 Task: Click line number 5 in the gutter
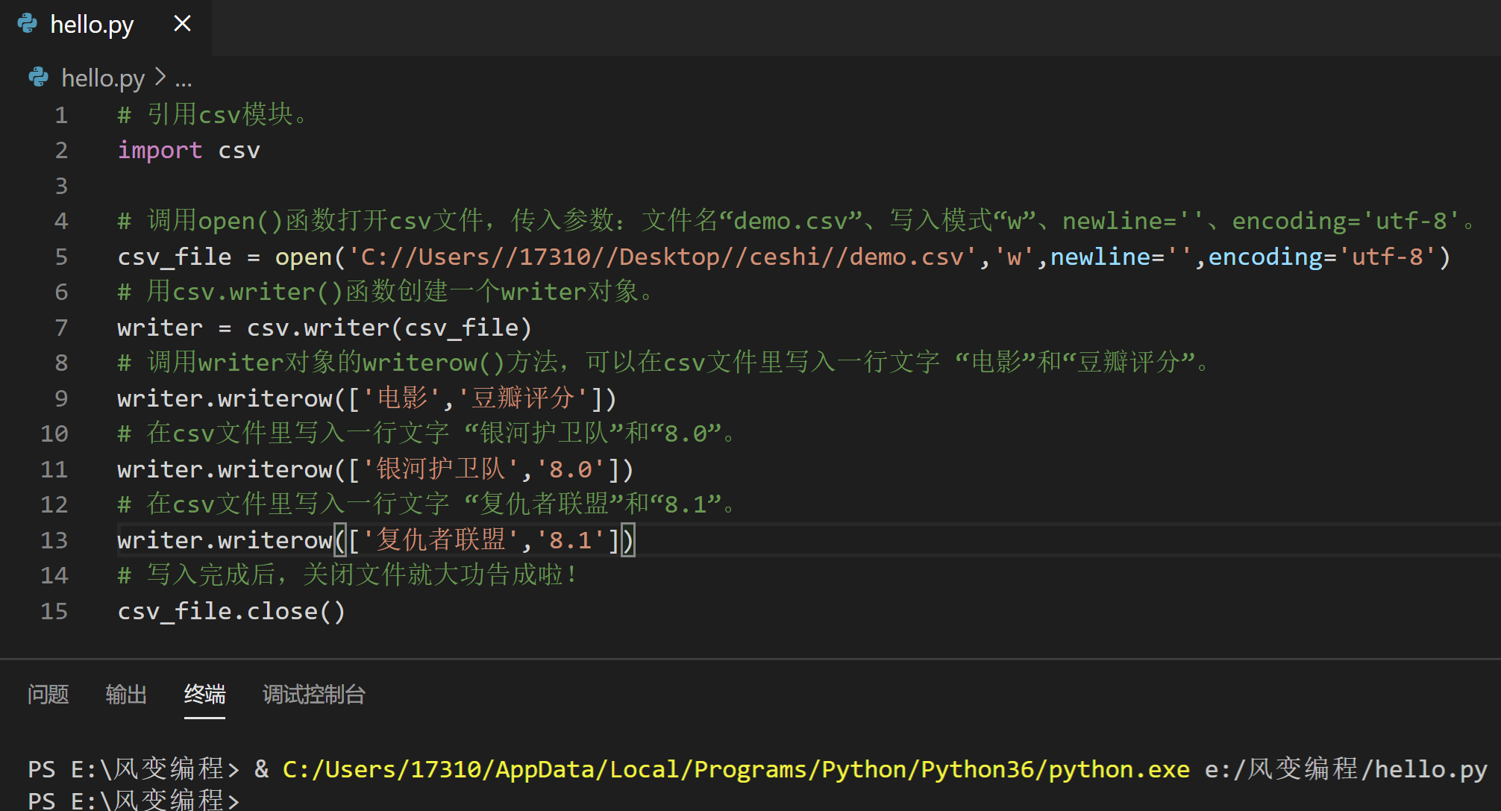pyautogui.click(x=61, y=257)
